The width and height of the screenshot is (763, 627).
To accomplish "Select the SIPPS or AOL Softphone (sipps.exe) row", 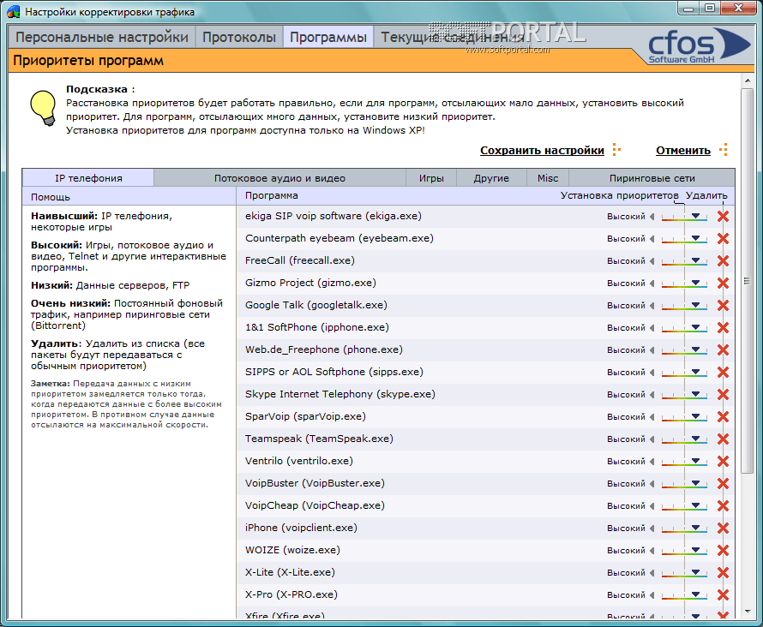I will click(485, 373).
